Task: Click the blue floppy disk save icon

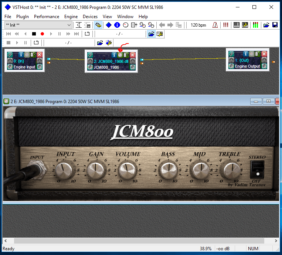Action: [275, 25]
